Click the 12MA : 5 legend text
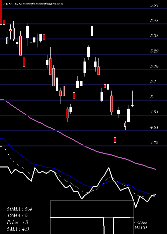Screen dimensions: 167x234 point(17,216)
